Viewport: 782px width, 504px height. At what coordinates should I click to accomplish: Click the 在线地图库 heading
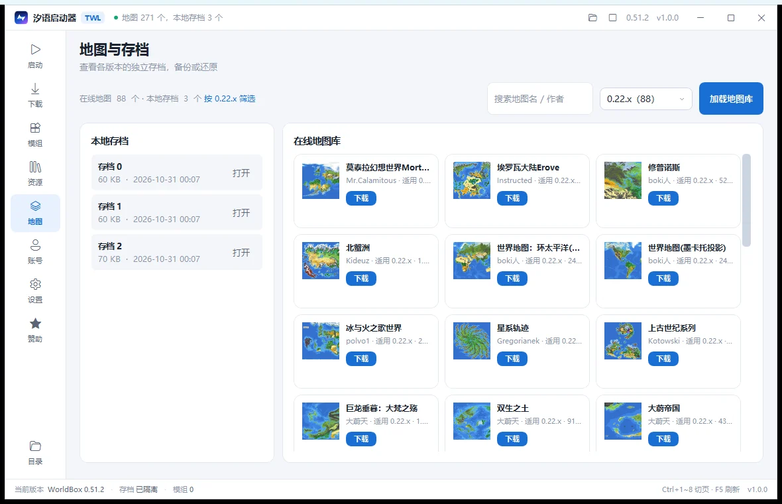coord(317,141)
